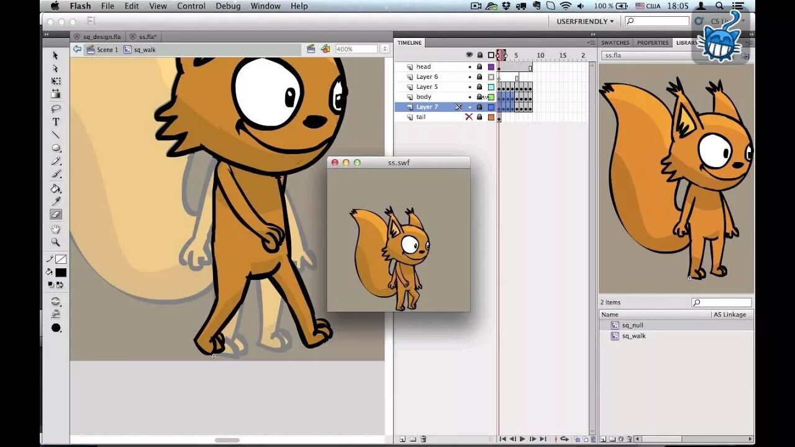Click the purple head layer outline color
Screen dimensions: 795x447
click(491, 67)
